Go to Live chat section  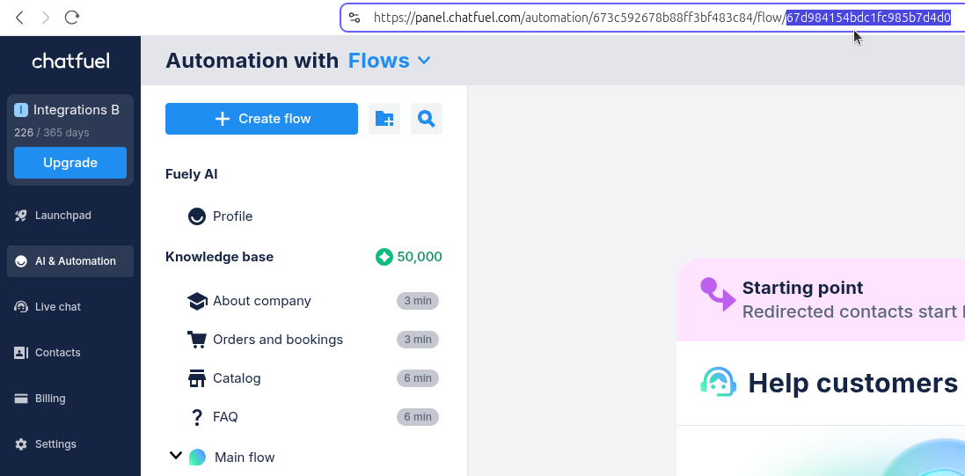tap(57, 307)
